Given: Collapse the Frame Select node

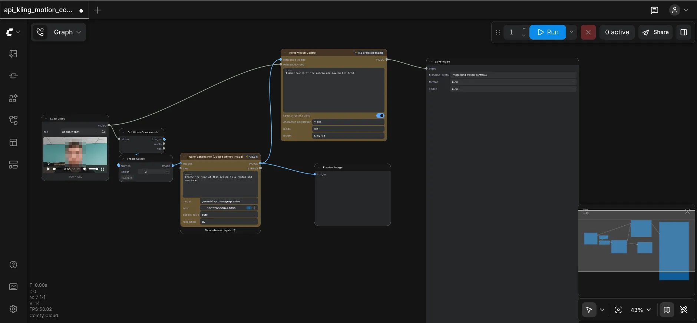Looking at the screenshot, I should click(123, 159).
